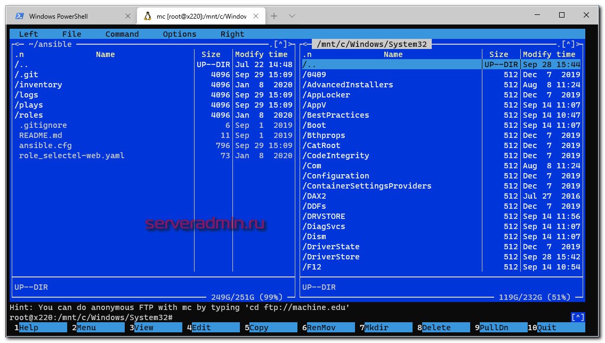Screen dimensions: 605x343
Task: Open the File menu in mc
Action: click(72, 34)
